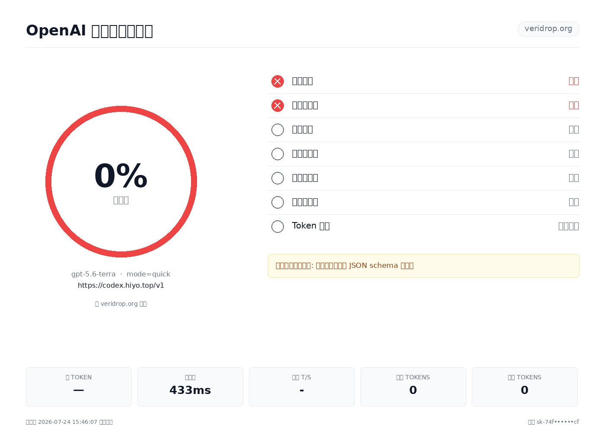
Task: Open the https://codex.hiyo.top/v1 link
Action: click(121, 285)
